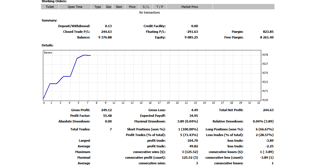
Task: Select the Total Trades value 7
Action: (111, 130)
